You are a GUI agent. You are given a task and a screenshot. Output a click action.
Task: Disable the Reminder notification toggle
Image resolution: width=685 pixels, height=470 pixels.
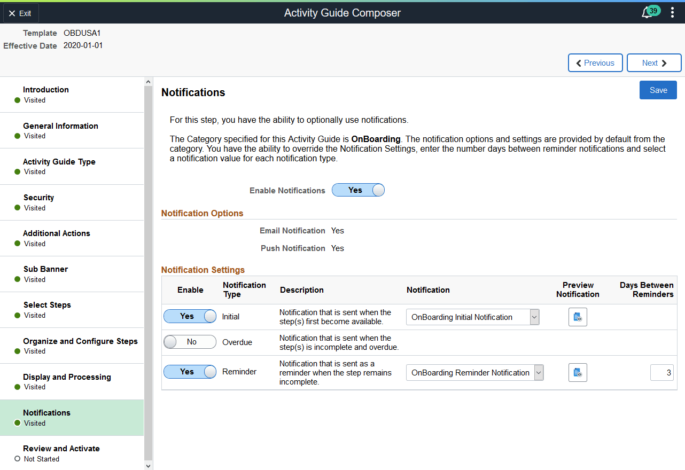pyautogui.click(x=190, y=372)
